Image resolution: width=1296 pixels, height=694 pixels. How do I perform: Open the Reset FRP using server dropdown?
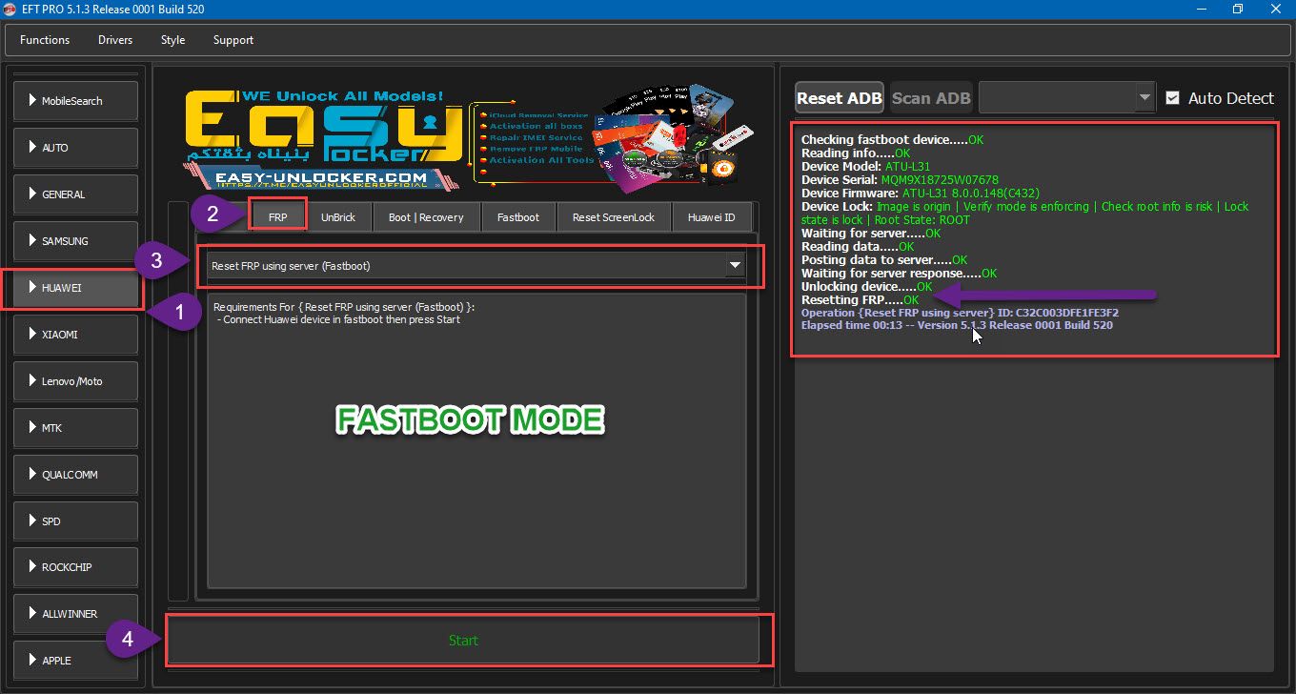click(476, 266)
